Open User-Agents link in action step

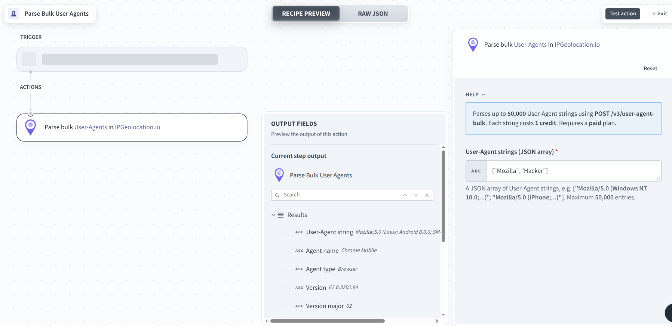tap(91, 127)
